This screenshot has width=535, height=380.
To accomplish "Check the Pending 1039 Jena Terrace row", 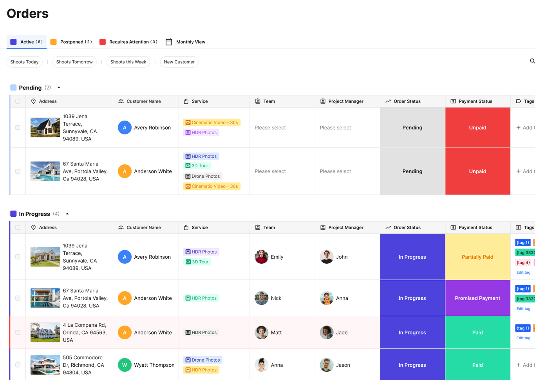I will 18,128.
